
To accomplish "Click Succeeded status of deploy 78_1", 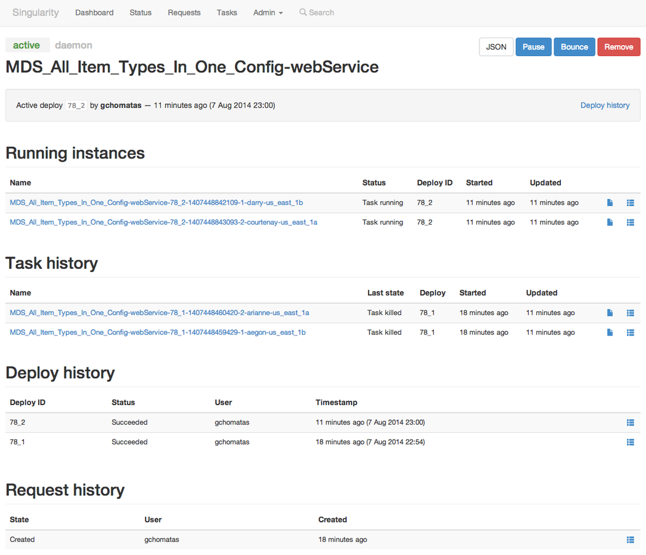I will click(x=129, y=442).
